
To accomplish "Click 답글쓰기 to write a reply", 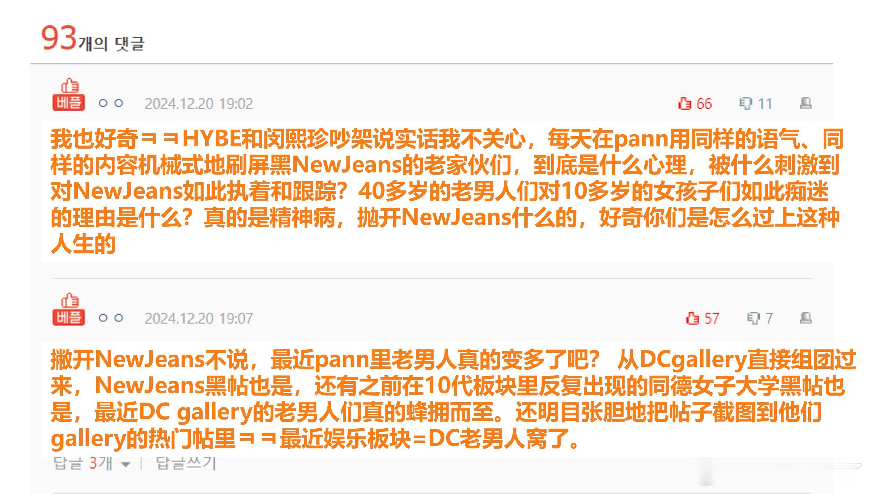I will click(186, 463).
